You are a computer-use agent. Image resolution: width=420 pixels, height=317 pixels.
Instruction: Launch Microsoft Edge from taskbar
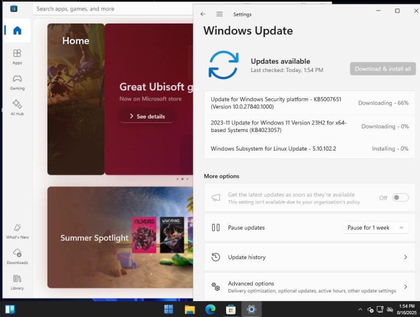[210, 309]
